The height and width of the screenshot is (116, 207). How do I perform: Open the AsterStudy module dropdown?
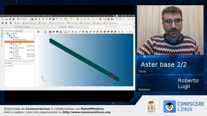23,19
